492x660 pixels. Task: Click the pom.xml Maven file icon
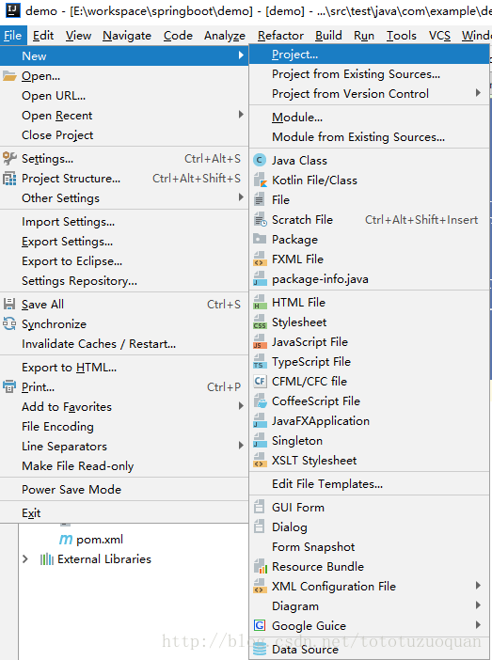coord(65,540)
